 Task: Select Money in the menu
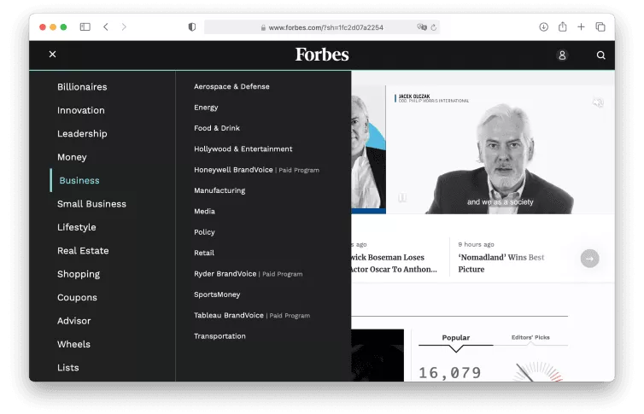(x=72, y=157)
